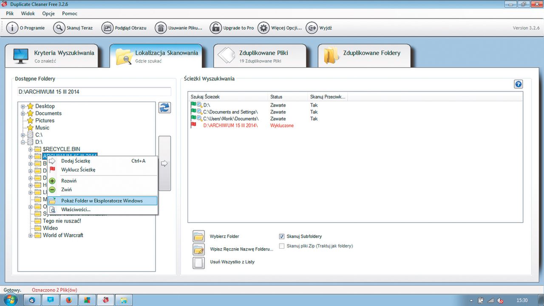Click Usuń Wszystko z Listy button
The image size is (544, 306).
pos(199,262)
